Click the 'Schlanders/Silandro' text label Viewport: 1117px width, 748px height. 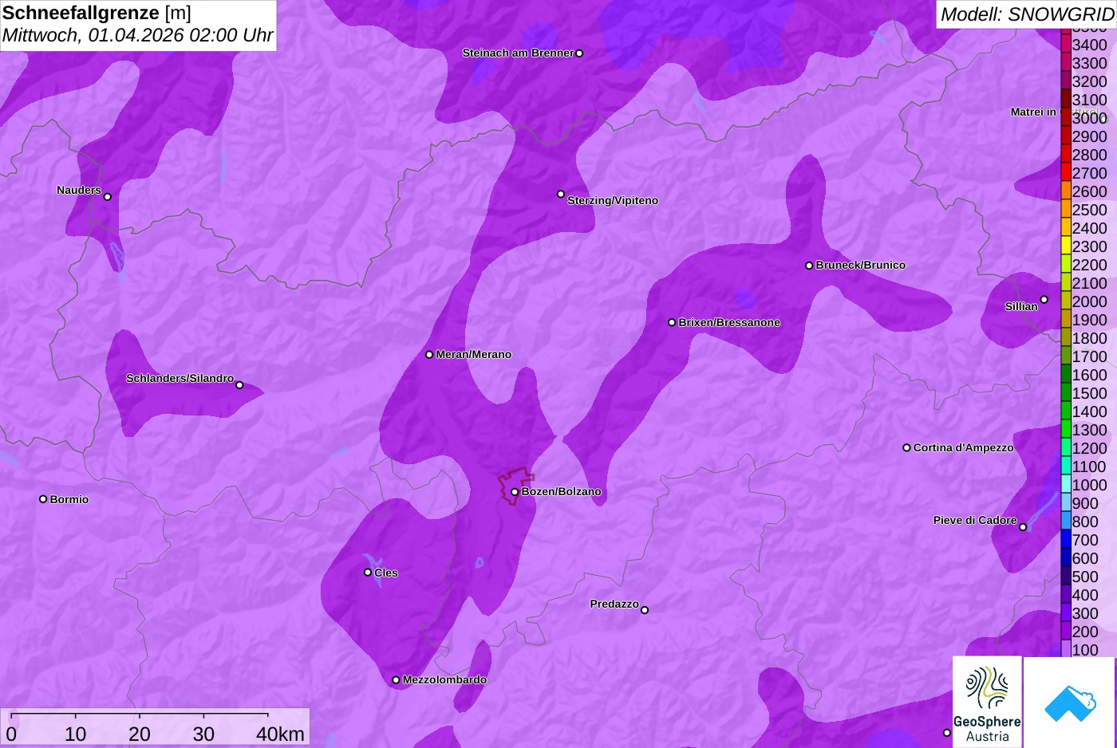point(180,378)
